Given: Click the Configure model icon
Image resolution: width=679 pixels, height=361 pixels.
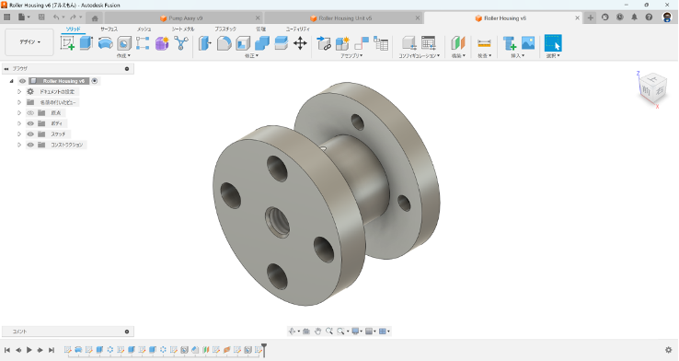Looking at the screenshot, I should point(409,43).
